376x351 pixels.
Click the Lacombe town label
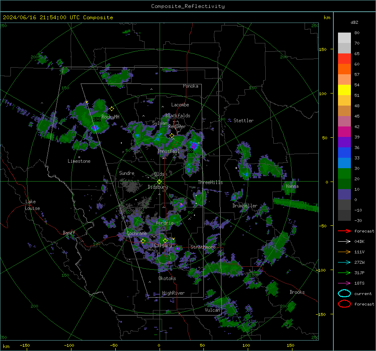coord(180,105)
